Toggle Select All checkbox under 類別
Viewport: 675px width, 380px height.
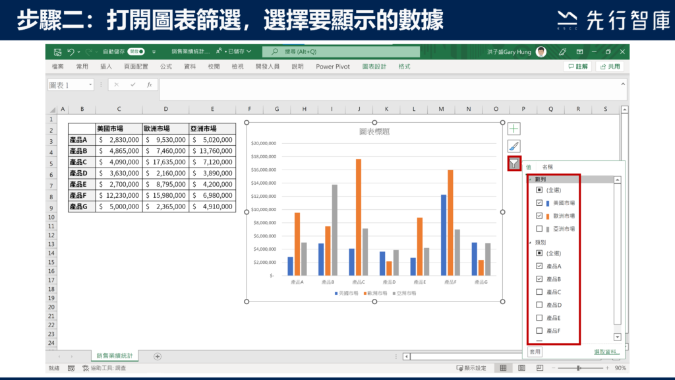tap(539, 253)
